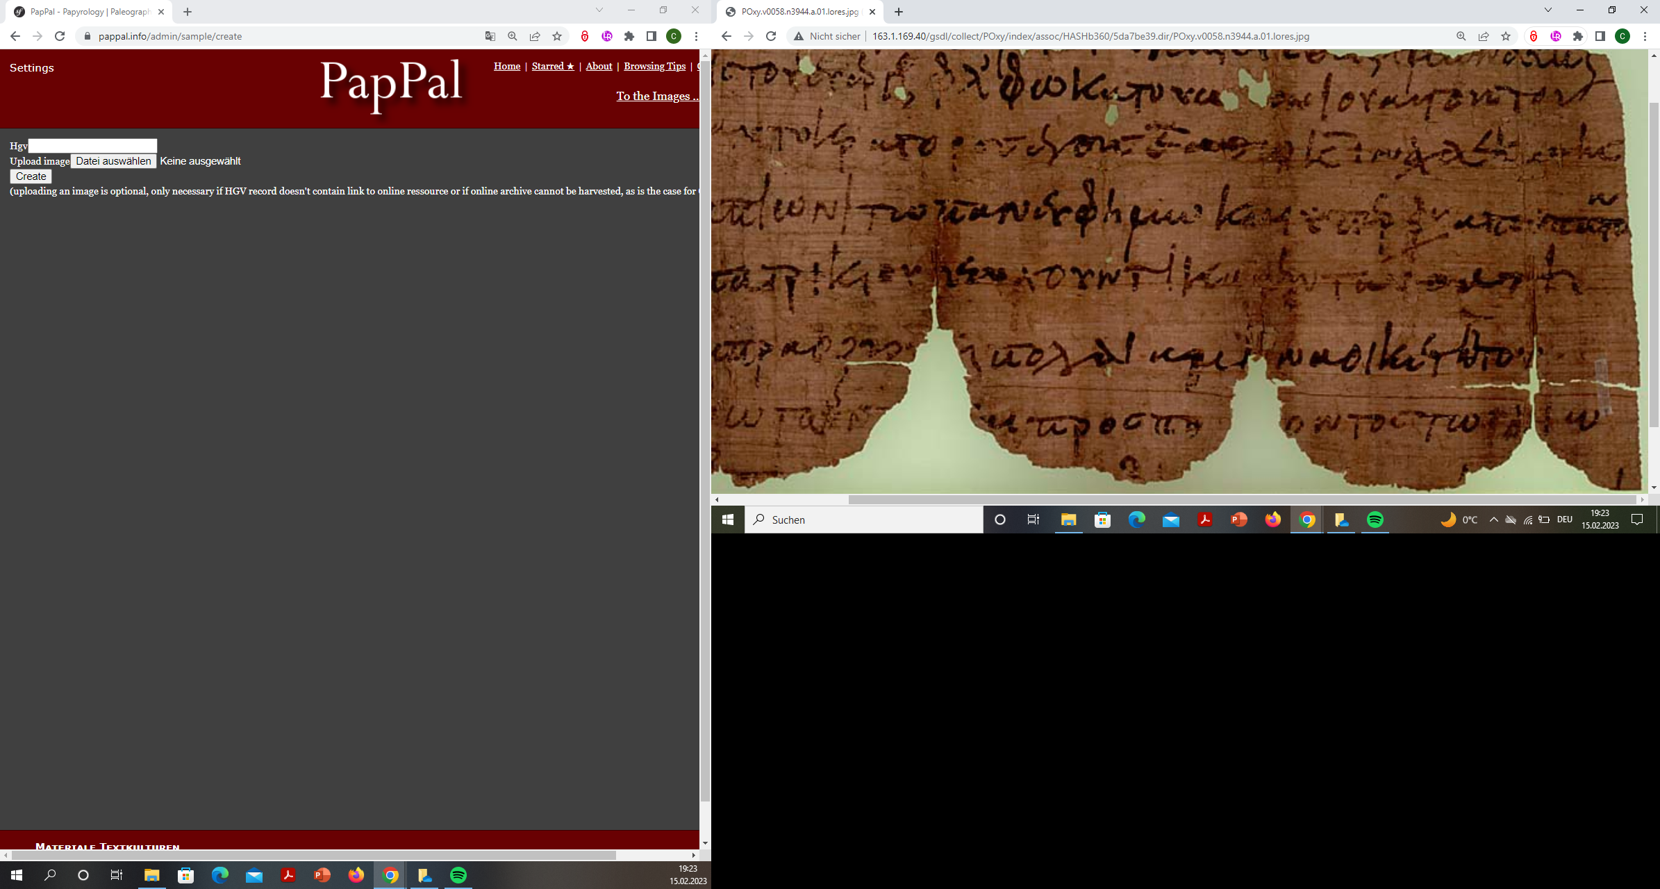Open the Starred link on PapPal
This screenshot has width=1660, height=889.
click(553, 66)
